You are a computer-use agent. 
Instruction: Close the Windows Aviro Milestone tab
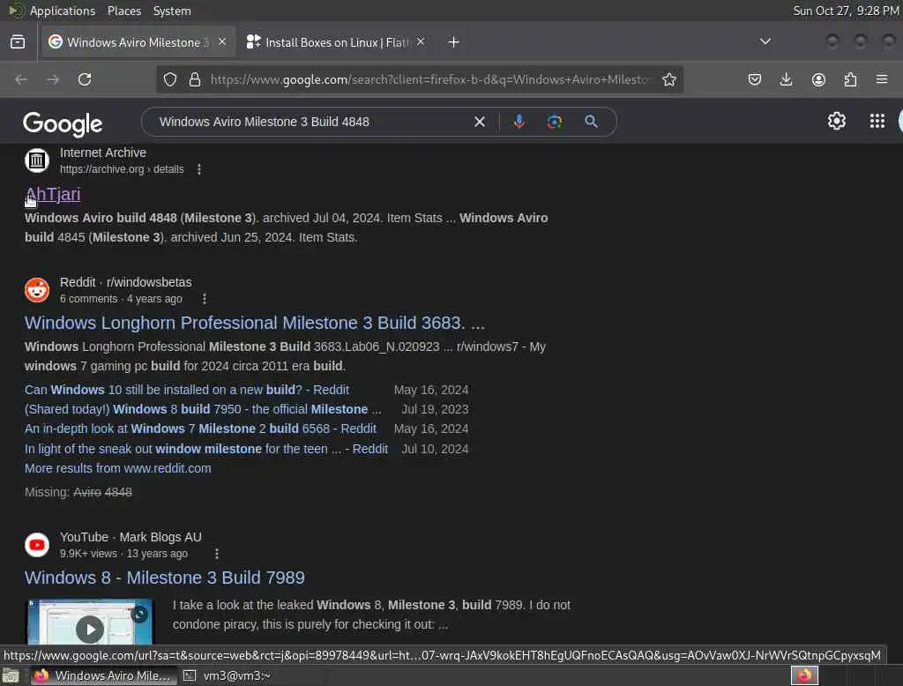[222, 41]
